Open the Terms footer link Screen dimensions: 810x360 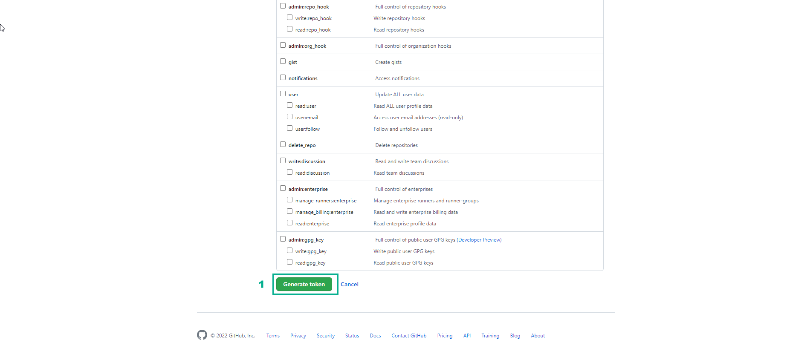(273, 336)
